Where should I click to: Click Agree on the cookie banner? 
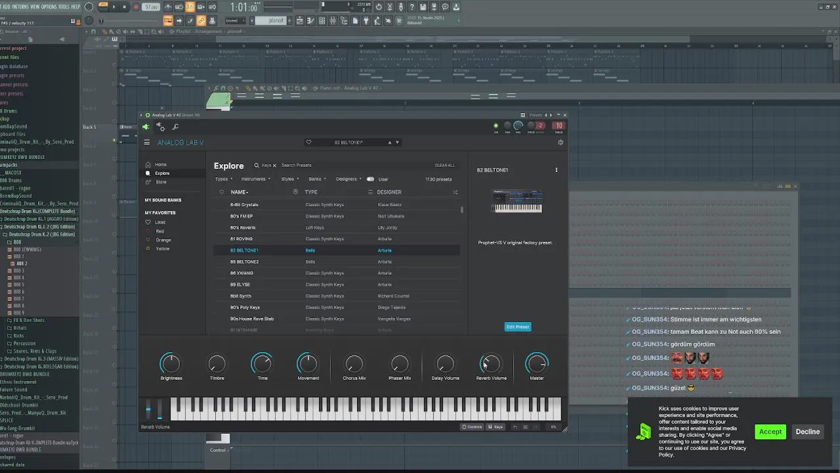pos(770,432)
